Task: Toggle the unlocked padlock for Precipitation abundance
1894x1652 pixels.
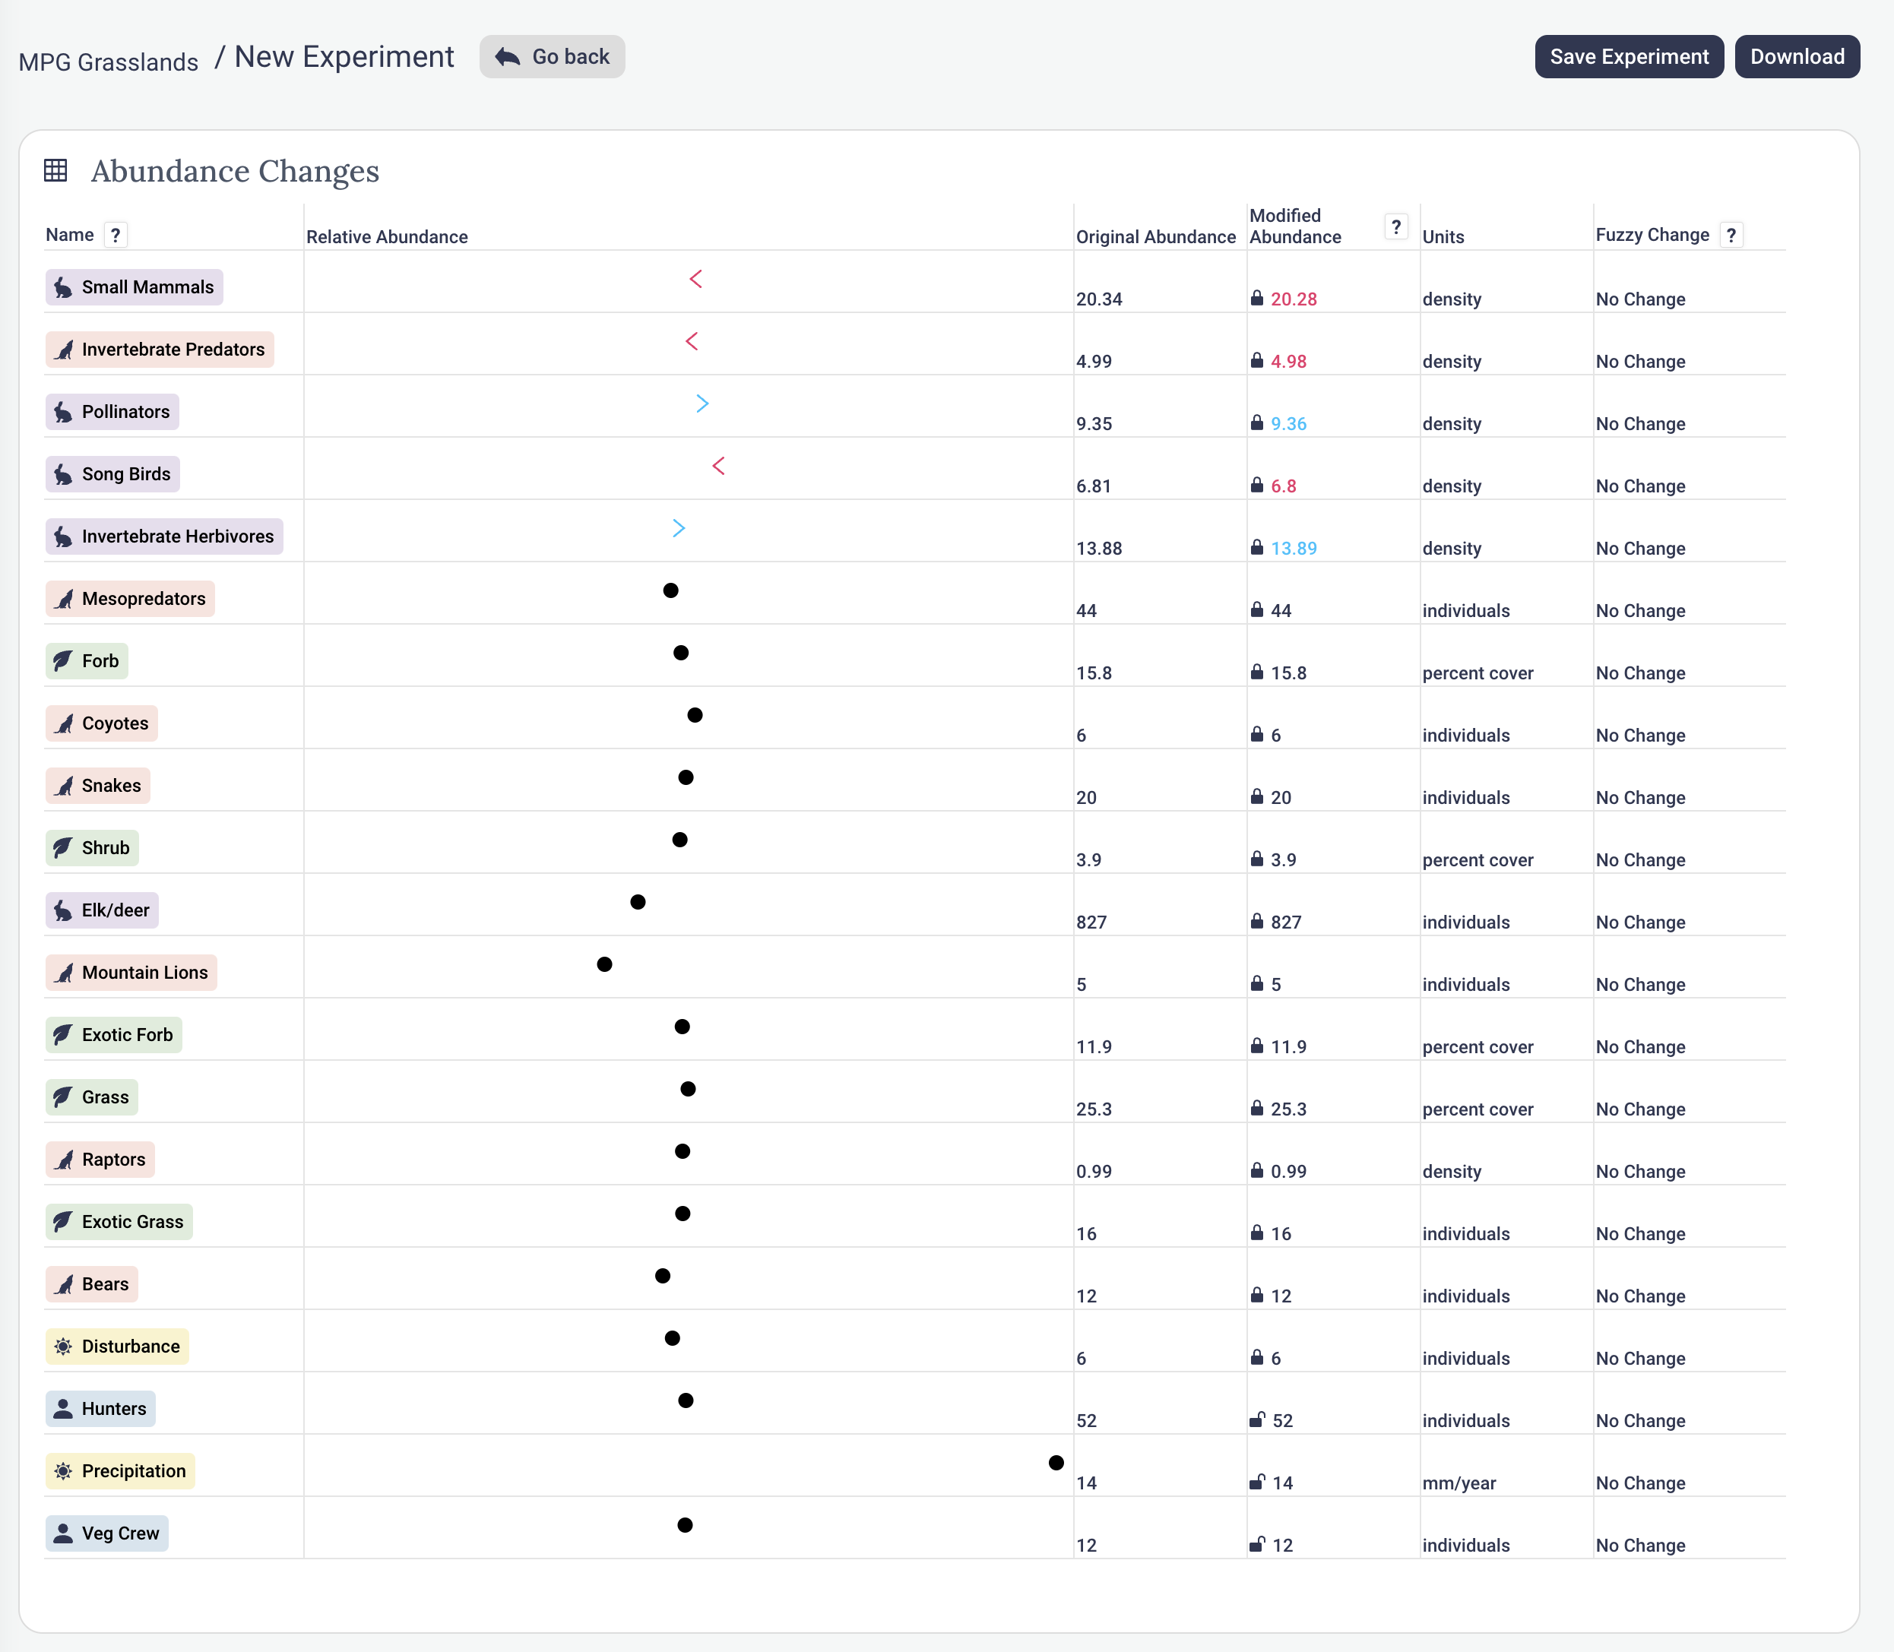Action: pyautogui.click(x=1257, y=1482)
